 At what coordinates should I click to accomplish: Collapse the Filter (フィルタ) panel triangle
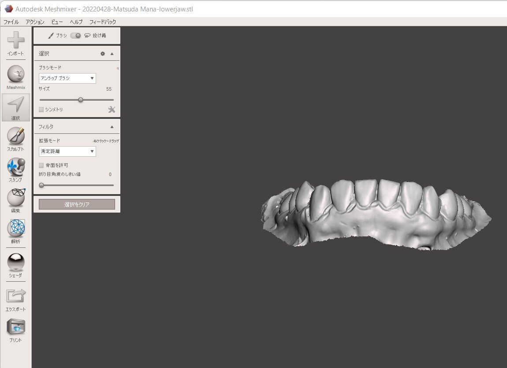click(x=112, y=127)
